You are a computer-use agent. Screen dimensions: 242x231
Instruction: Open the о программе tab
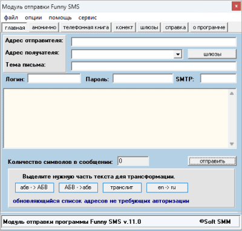point(209,27)
